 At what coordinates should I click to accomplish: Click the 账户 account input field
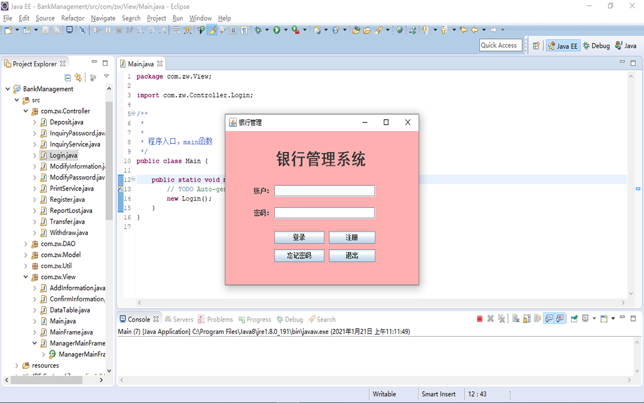[324, 191]
